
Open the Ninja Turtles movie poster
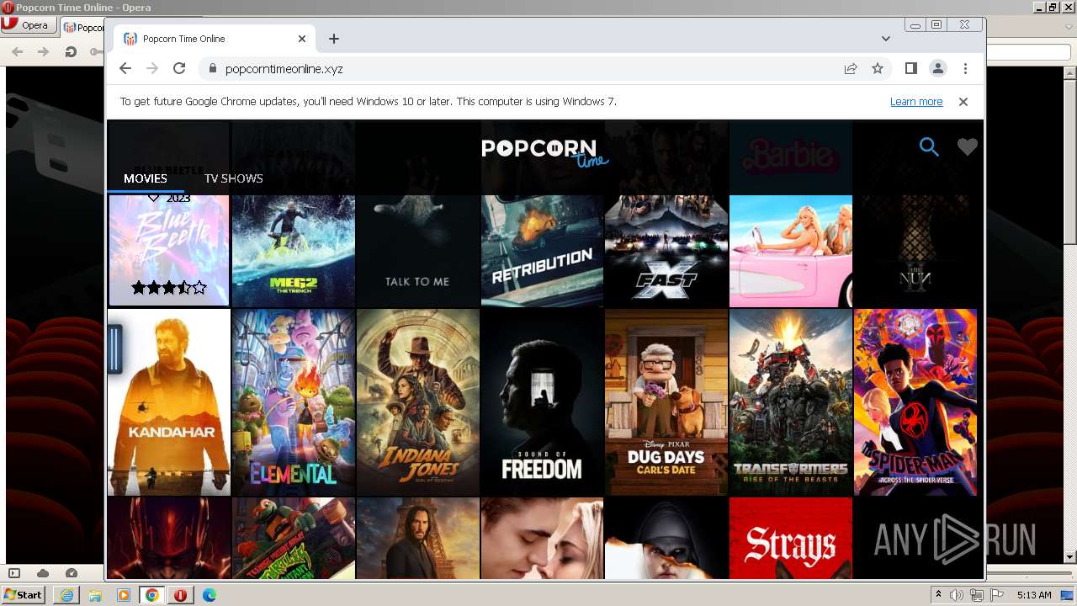[294, 538]
